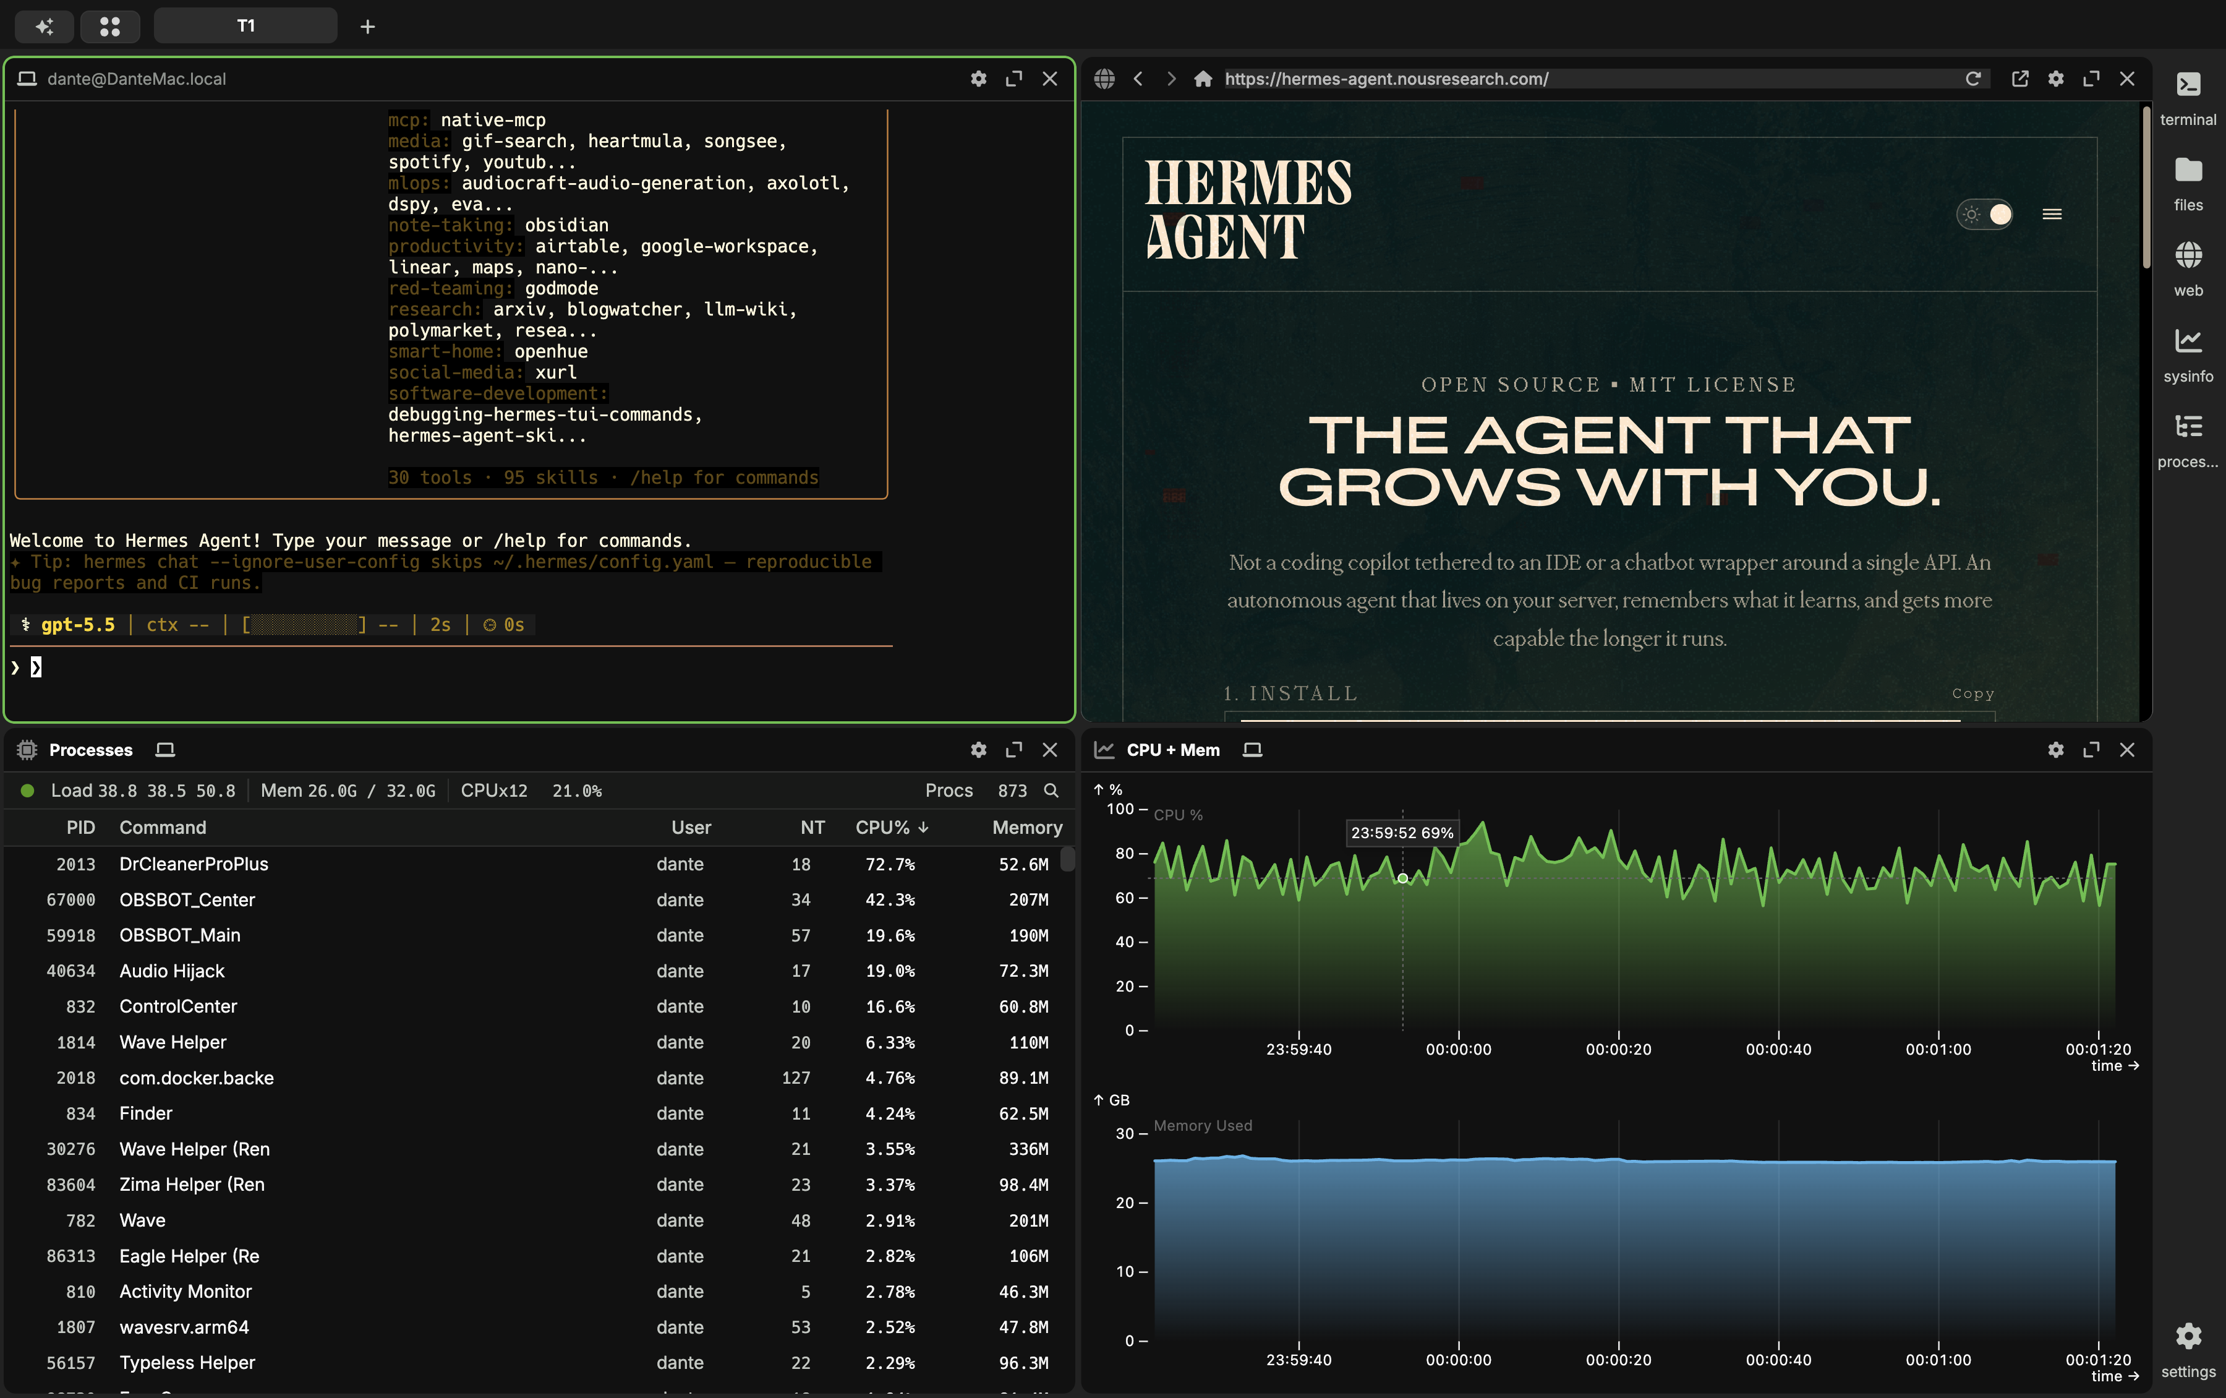The height and width of the screenshot is (1398, 2226).
Task: Focus the hermes-agent URL address field
Action: point(1588,79)
